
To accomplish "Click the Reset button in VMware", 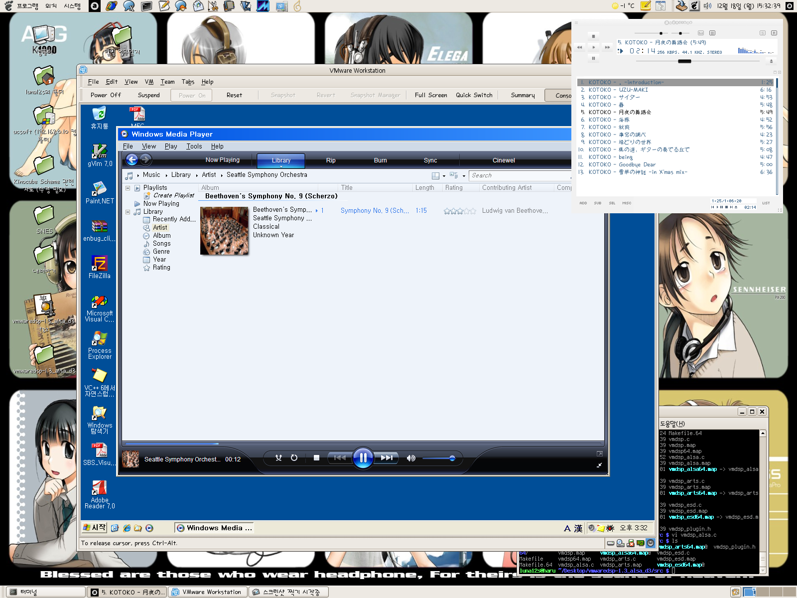I will point(234,95).
